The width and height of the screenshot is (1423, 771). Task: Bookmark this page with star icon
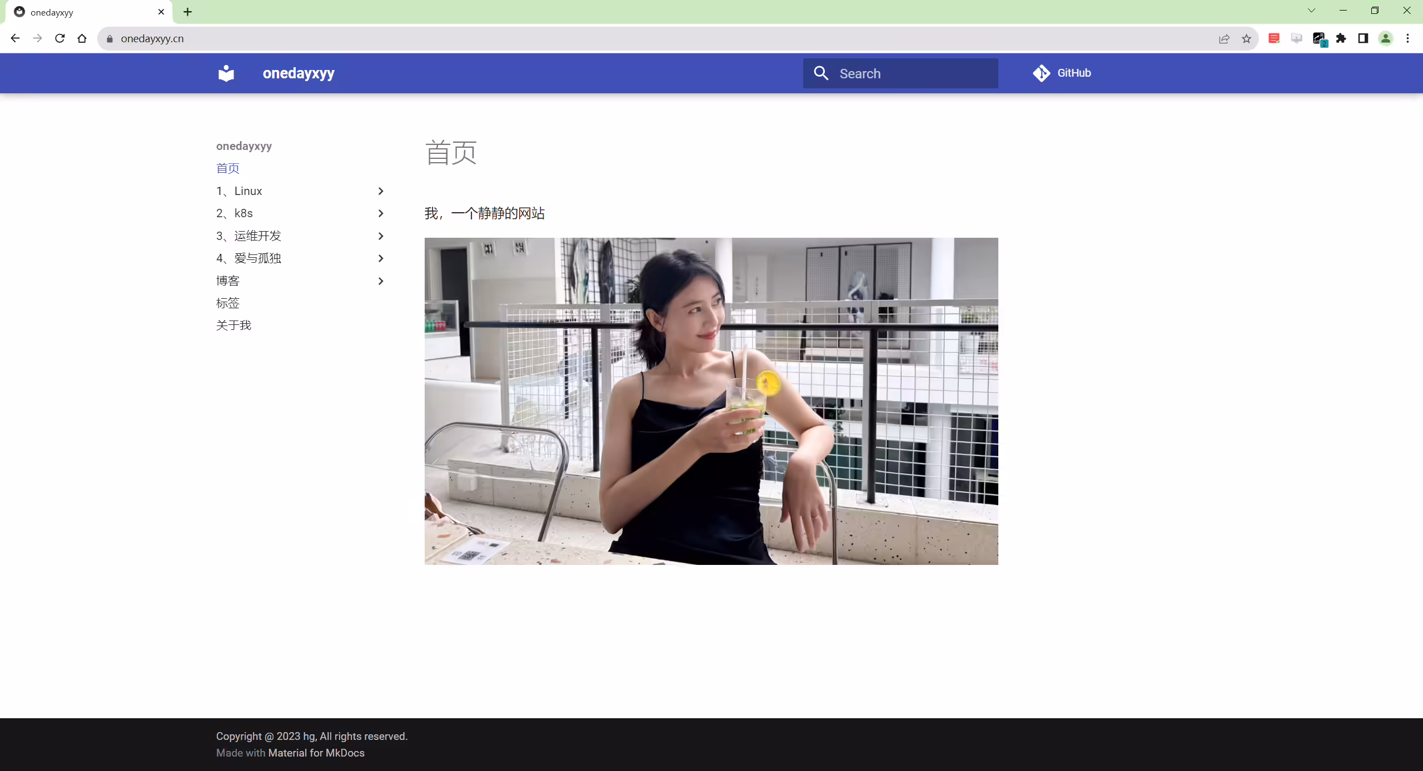point(1246,38)
